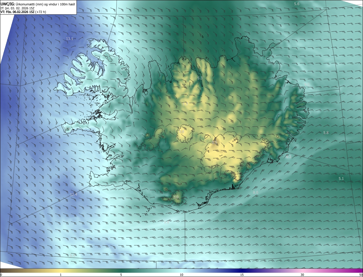The image size is (363, 277).
Task: Click the color scale at tick 0
Action: click(x=1, y=275)
